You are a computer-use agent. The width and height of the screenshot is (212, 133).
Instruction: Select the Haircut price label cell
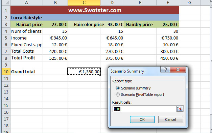tap(27, 24)
